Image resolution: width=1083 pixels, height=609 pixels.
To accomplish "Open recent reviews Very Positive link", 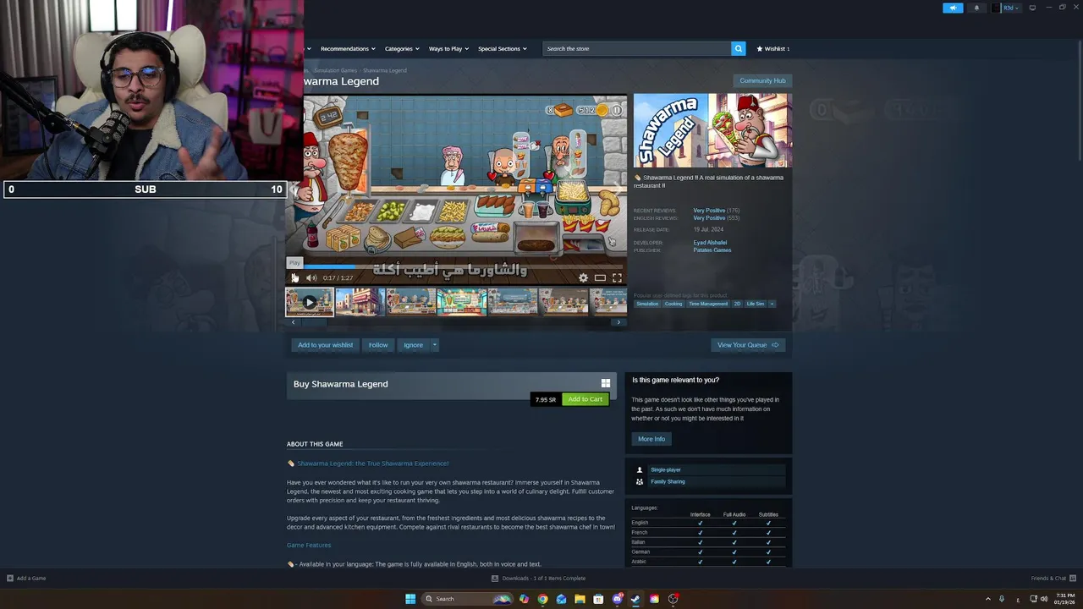I will [x=709, y=210].
